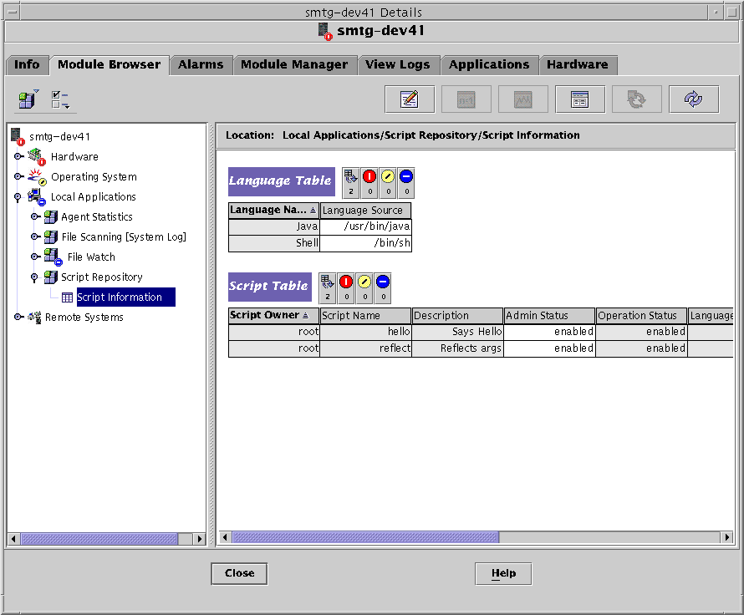Click the Operation Status column header
The image size is (744, 615).
(641, 315)
